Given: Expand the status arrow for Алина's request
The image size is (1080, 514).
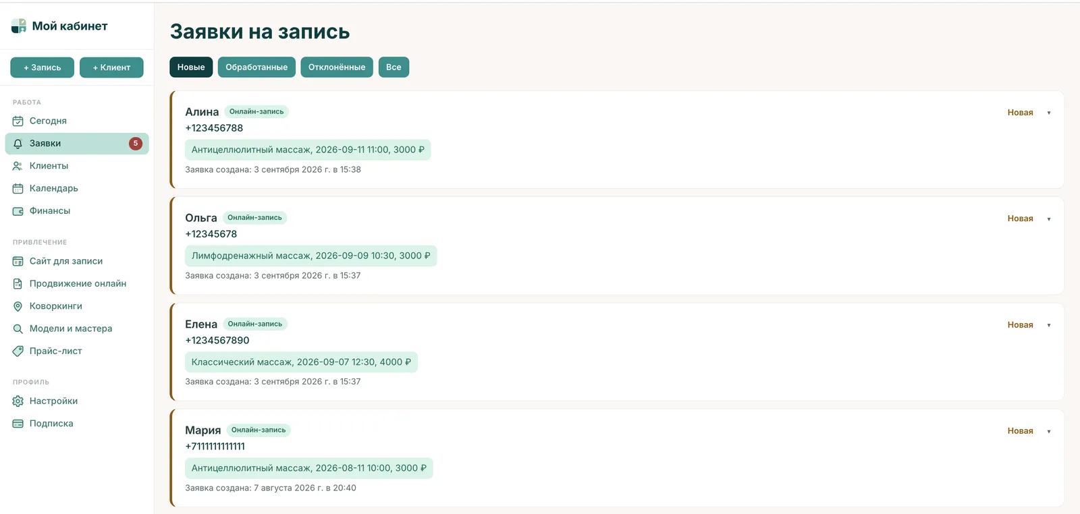Looking at the screenshot, I should coord(1049,113).
